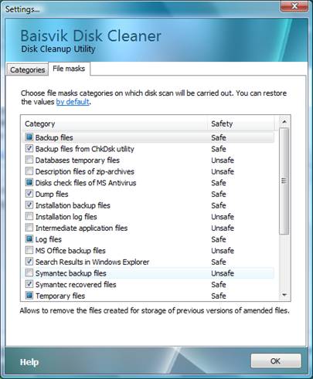Toggle Disks check files of MS Antivirus
The height and width of the screenshot is (379, 313).
[29, 182]
